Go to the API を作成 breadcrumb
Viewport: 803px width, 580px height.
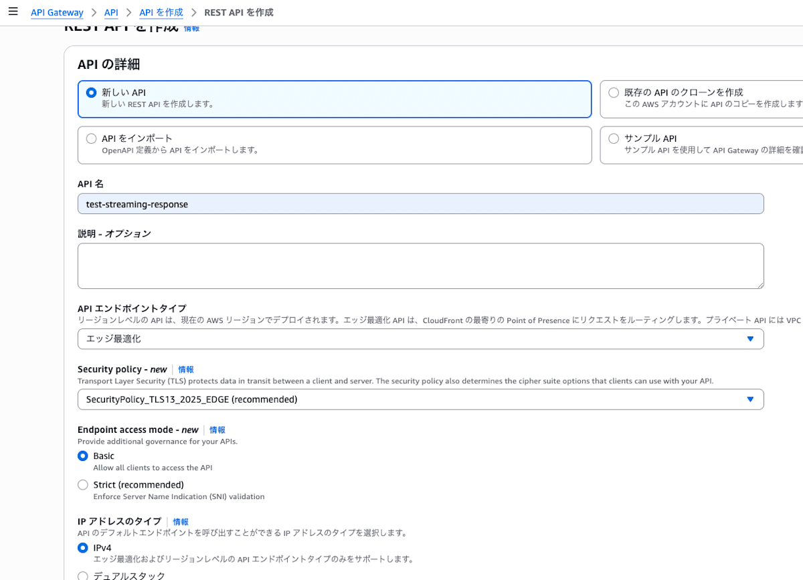(161, 12)
